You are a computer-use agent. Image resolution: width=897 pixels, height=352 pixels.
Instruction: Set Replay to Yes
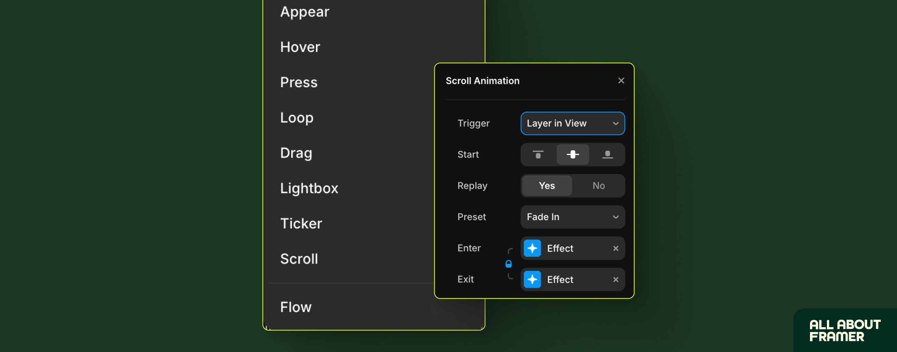[546, 186]
